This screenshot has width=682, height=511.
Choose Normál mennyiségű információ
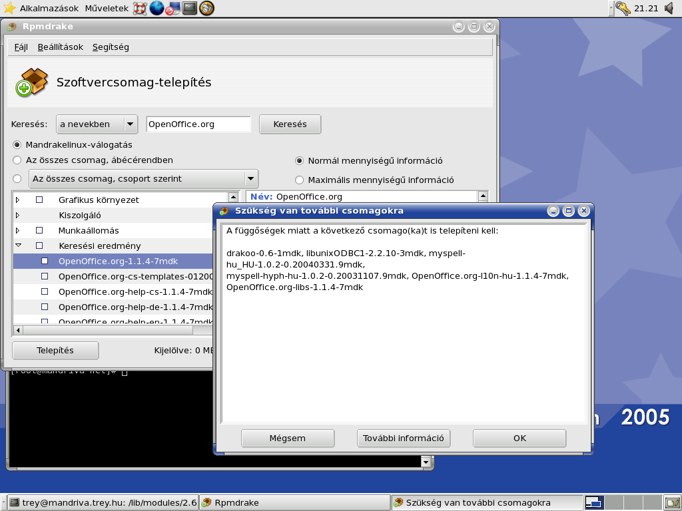(299, 161)
